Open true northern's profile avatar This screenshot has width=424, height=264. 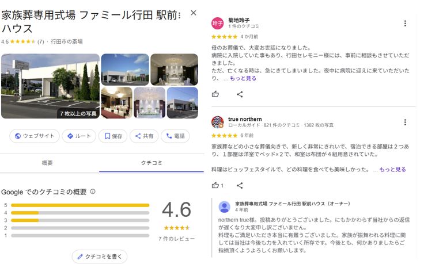tap(217, 123)
